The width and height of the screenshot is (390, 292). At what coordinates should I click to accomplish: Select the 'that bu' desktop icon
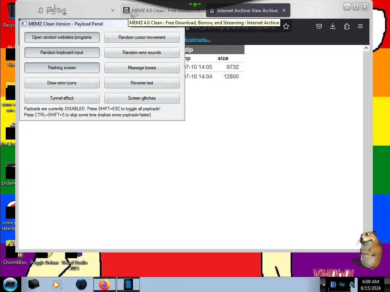(x=8, y=135)
